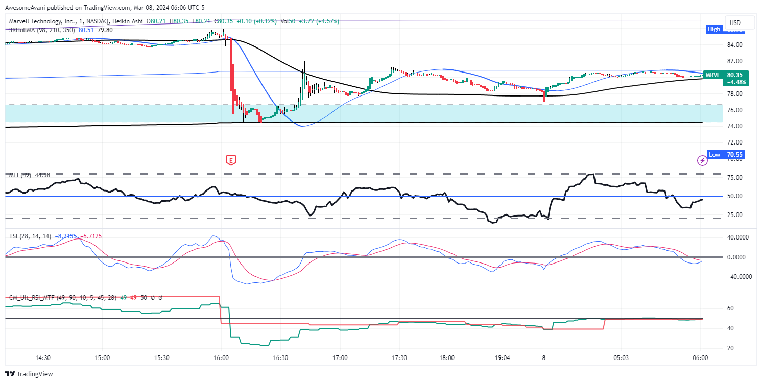Click the 84.00 price axis label
The width and height of the screenshot is (762, 383).
click(x=734, y=45)
